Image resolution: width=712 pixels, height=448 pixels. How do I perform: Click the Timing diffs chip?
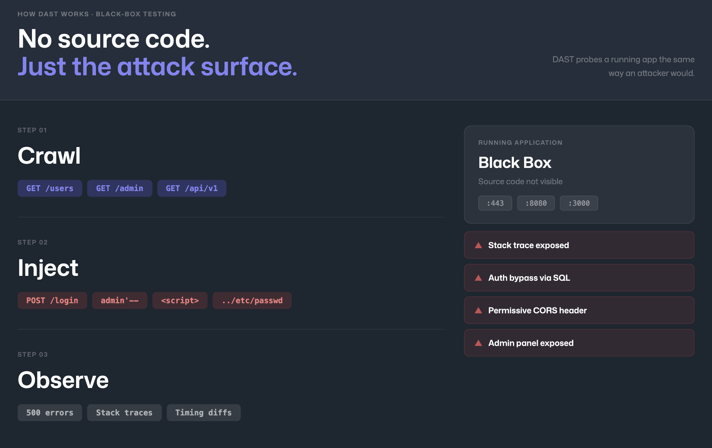tap(203, 413)
